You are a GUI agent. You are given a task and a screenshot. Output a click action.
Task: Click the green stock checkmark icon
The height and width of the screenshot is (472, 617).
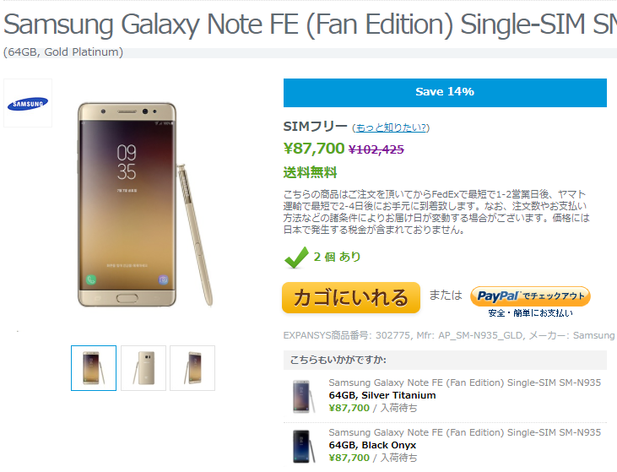coord(296,258)
